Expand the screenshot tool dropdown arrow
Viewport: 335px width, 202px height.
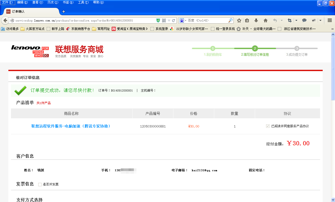(296, 20)
